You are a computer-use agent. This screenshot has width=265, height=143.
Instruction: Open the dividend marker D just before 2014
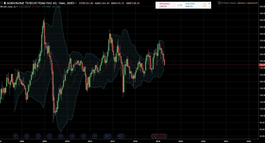click(x=109, y=136)
